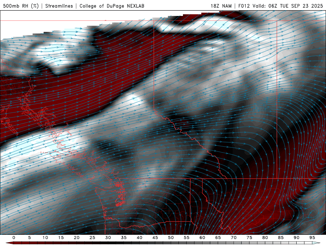Screen dimensions: 326x245
Task: Click the "5" value on color scale
Action: [29, 238]
